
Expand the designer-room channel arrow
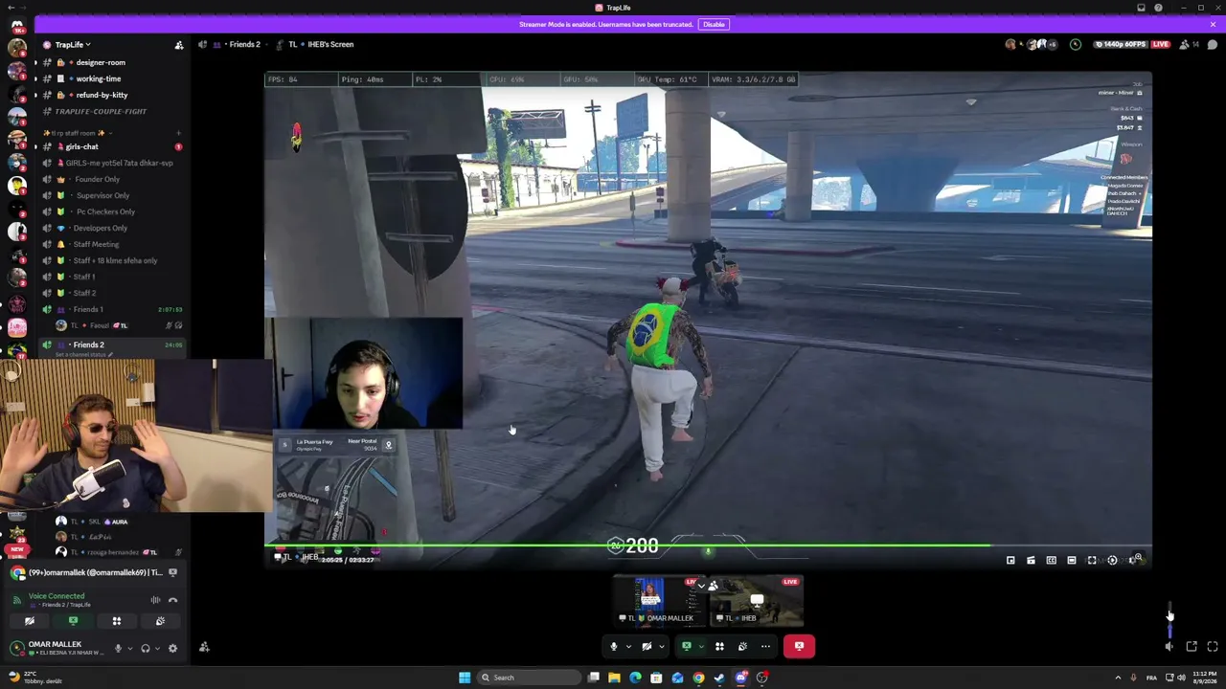point(35,63)
